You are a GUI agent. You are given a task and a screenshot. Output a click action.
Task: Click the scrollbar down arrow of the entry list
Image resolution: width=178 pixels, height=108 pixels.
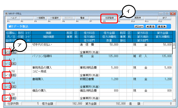coord(174,100)
